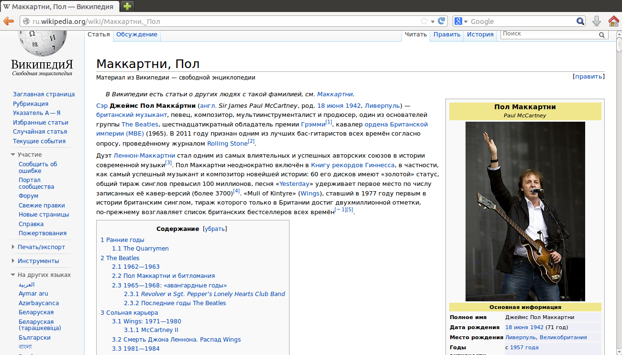Image resolution: width=622 pixels, height=355 pixels.
Task: Open URL history dropdown arrow
Action: point(433,21)
